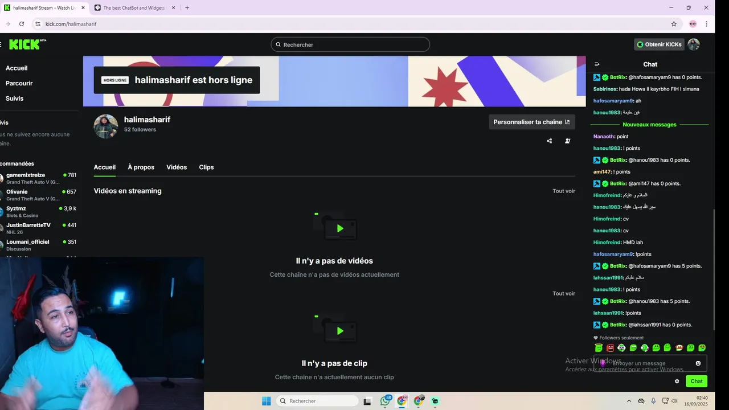Open the chat settings gear icon

tap(677, 382)
